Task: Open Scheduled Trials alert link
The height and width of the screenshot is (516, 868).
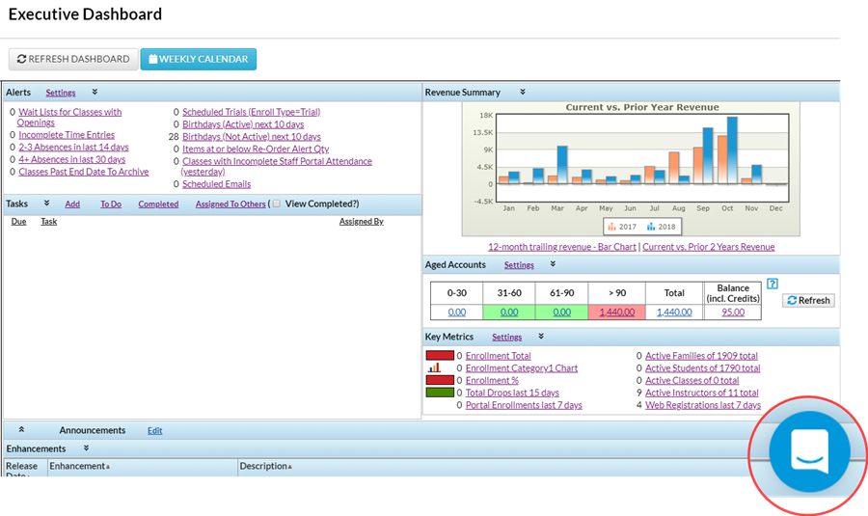Action: pyautogui.click(x=252, y=112)
